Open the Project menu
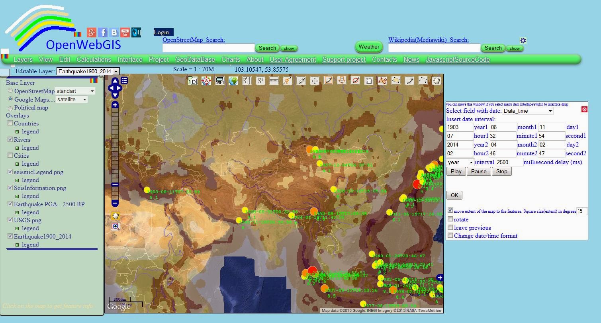This screenshot has height=323, width=601. pos(159,60)
